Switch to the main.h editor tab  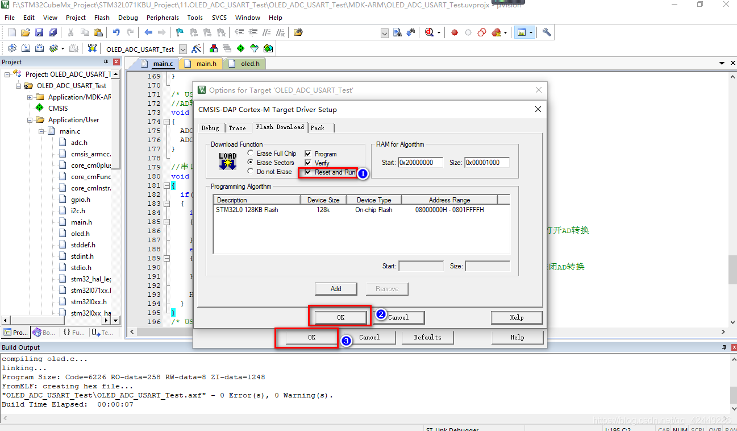201,64
